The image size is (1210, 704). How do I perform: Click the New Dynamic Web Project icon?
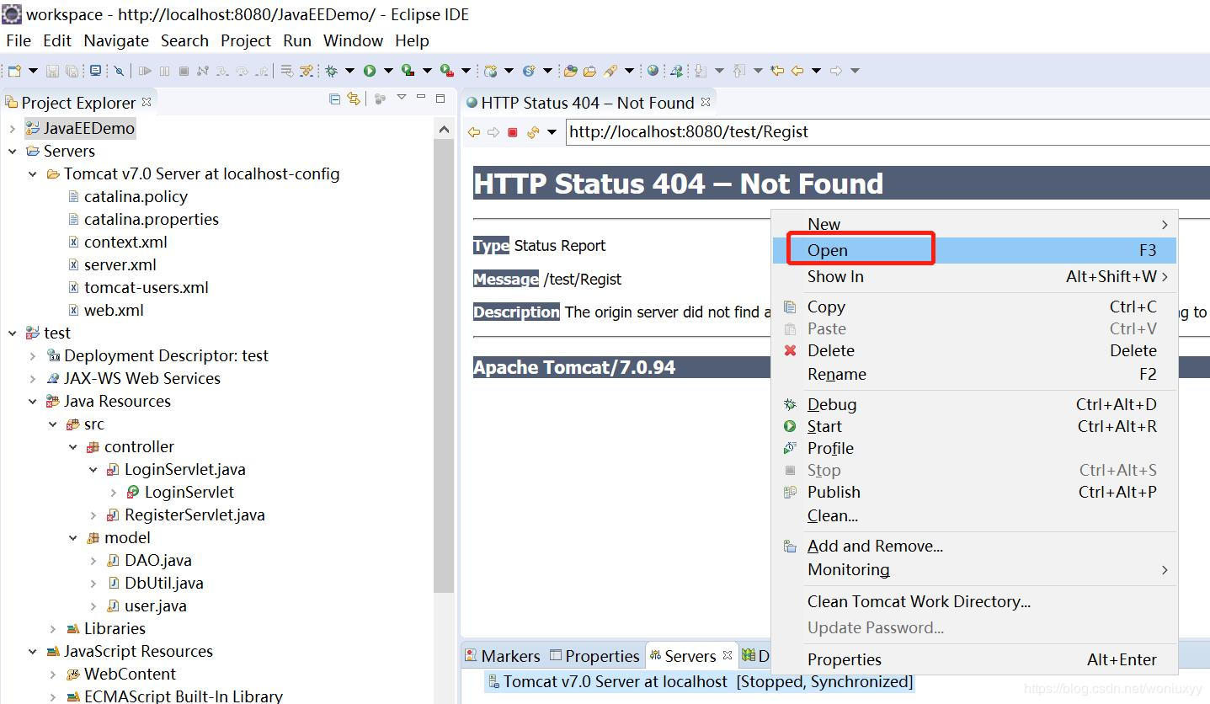pos(490,71)
